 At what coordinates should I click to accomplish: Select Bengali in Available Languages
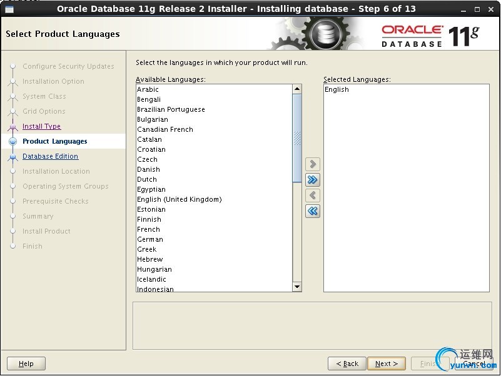[x=214, y=99]
